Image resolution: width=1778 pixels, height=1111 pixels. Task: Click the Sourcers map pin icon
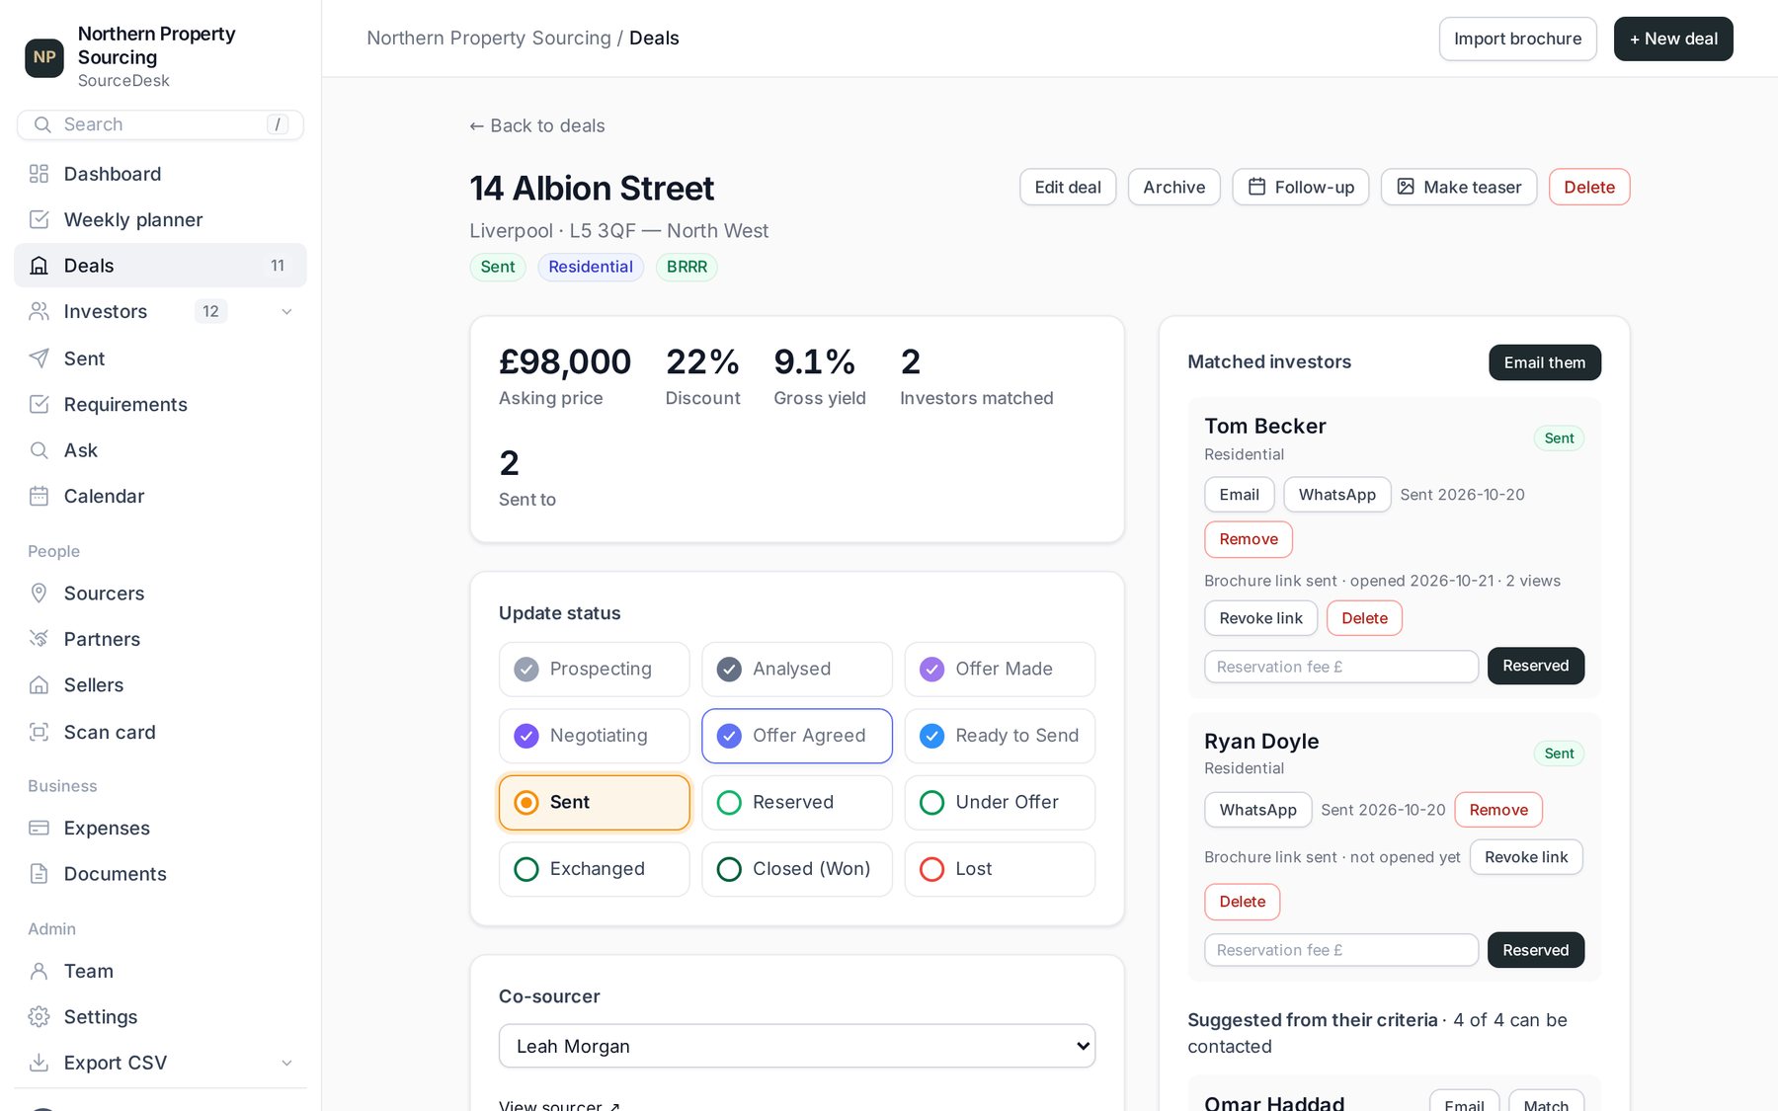(40, 593)
